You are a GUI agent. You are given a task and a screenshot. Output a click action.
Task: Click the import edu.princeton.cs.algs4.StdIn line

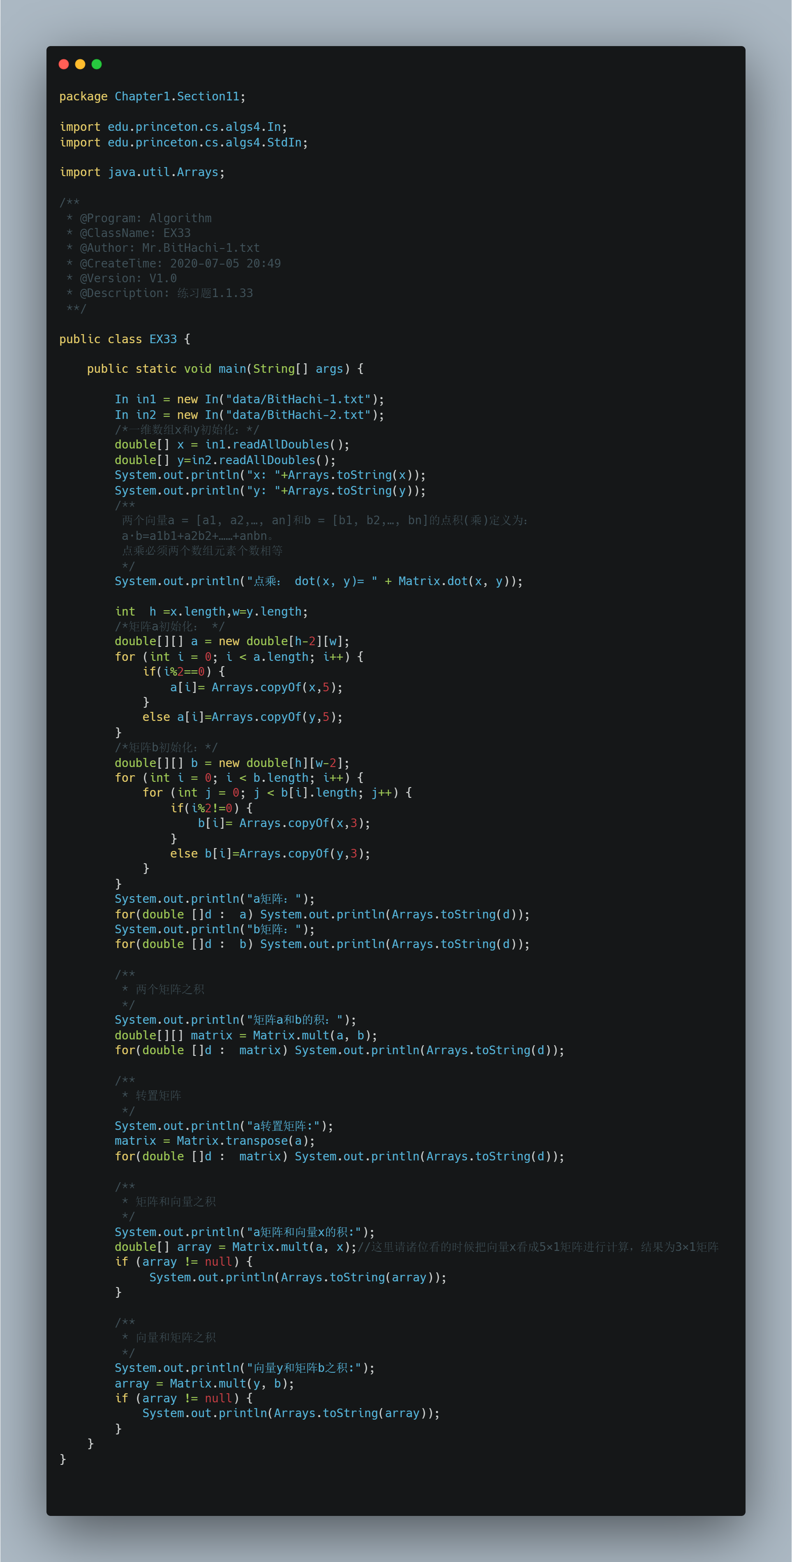pos(184,142)
